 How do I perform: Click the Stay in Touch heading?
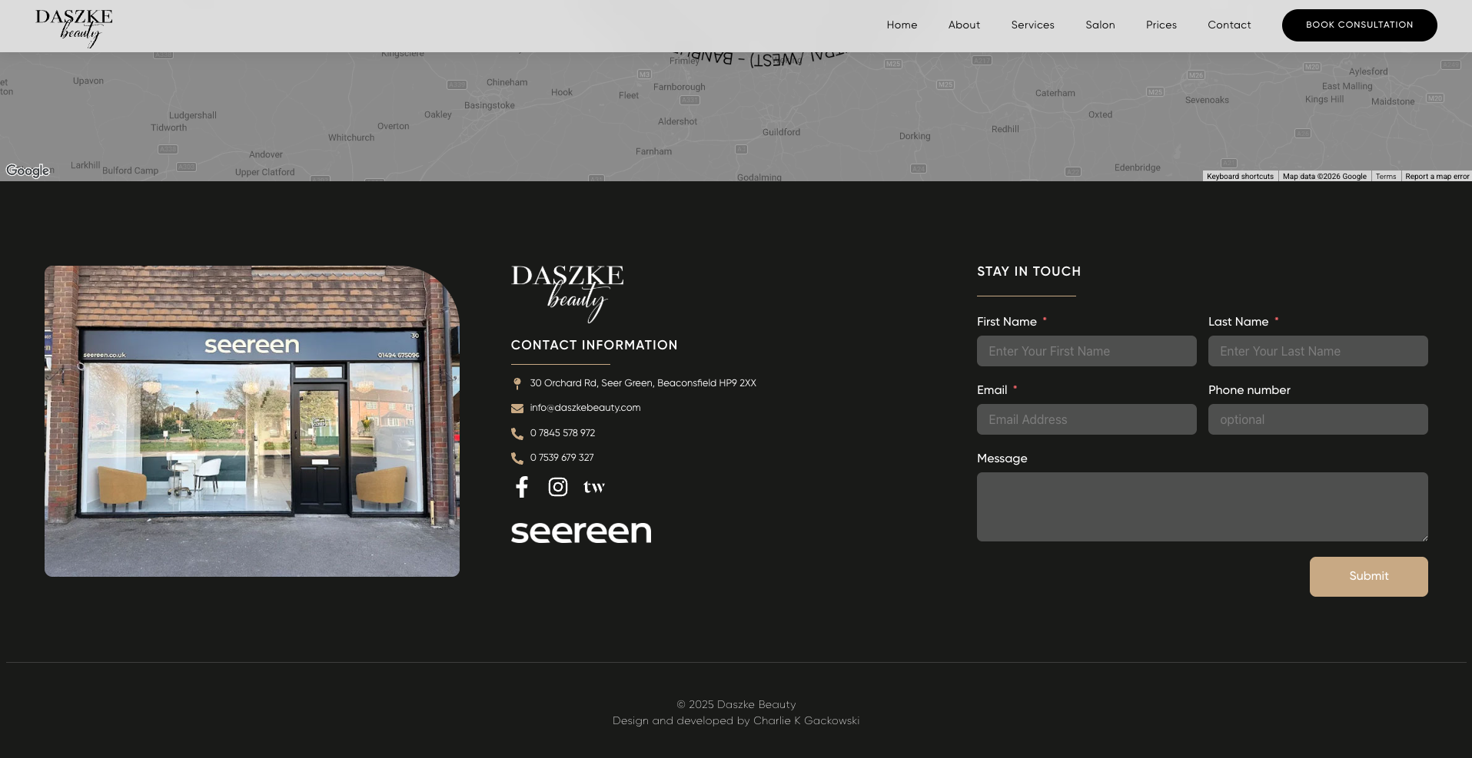[1028, 271]
